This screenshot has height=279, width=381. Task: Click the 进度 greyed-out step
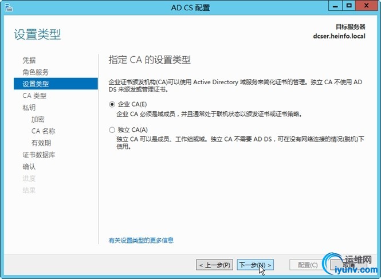[x=29, y=178]
